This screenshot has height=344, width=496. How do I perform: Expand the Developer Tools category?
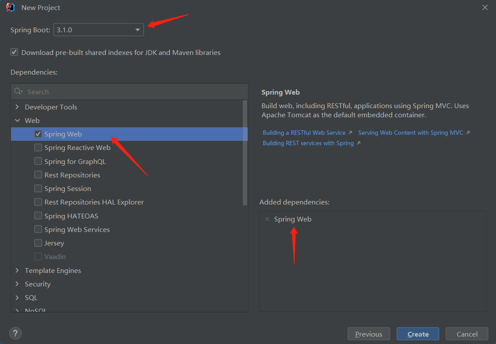point(17,107)
